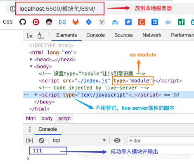Open the blue mountain logo bookmark
194x164 pixels.
(115, 22)
